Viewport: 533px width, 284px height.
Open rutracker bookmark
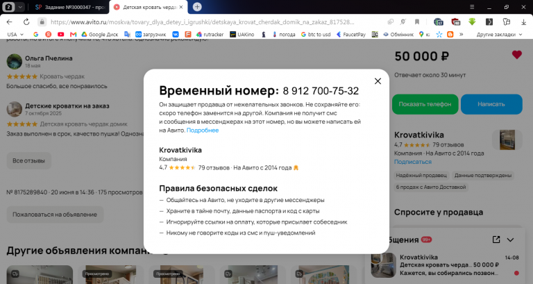pyautogui.click(x=210, y=34)
